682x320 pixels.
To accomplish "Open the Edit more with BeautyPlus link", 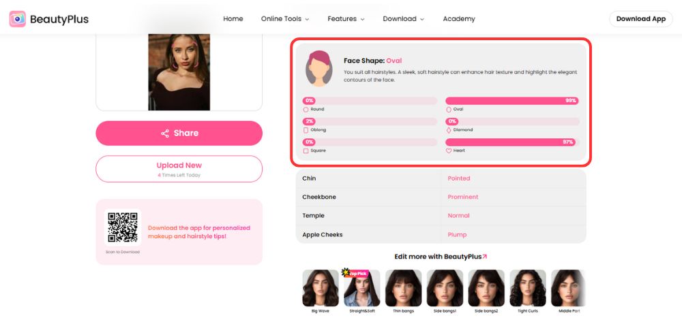I will [x=441, y=257].
